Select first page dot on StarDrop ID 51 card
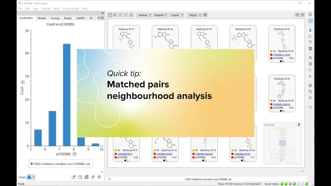 click(x=125, y=160)
